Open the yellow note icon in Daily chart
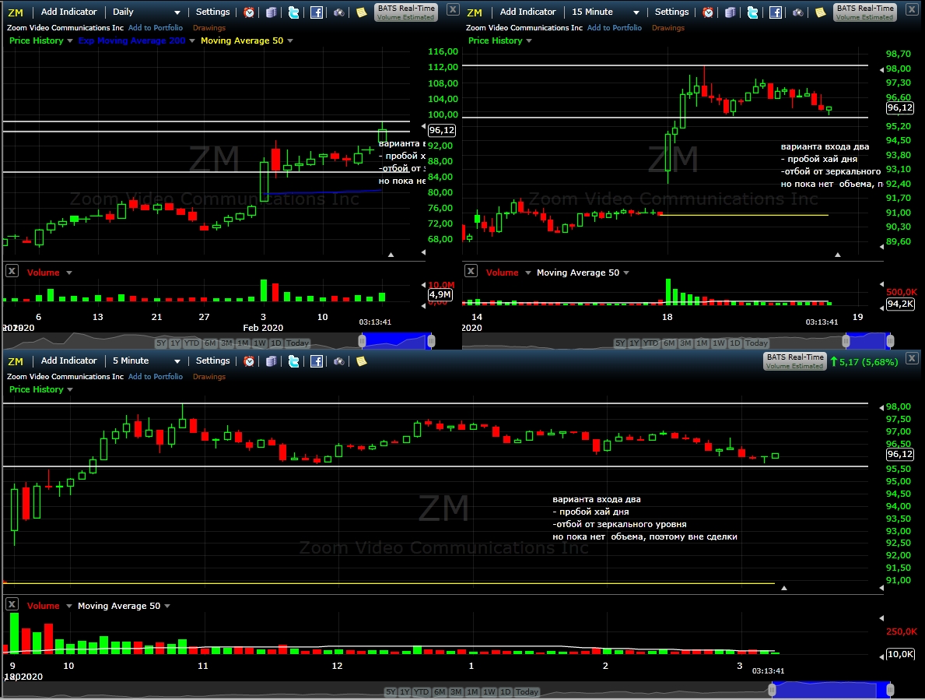 tap(362, 12)
